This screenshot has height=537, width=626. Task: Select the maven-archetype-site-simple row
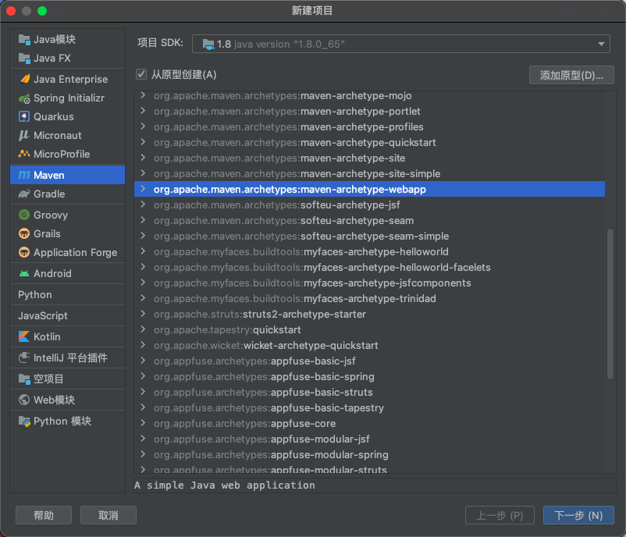coord(369,174)
